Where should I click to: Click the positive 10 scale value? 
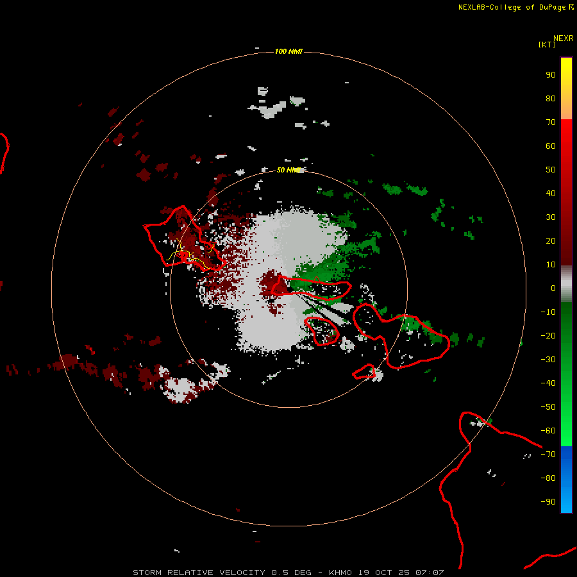[551, 265]
